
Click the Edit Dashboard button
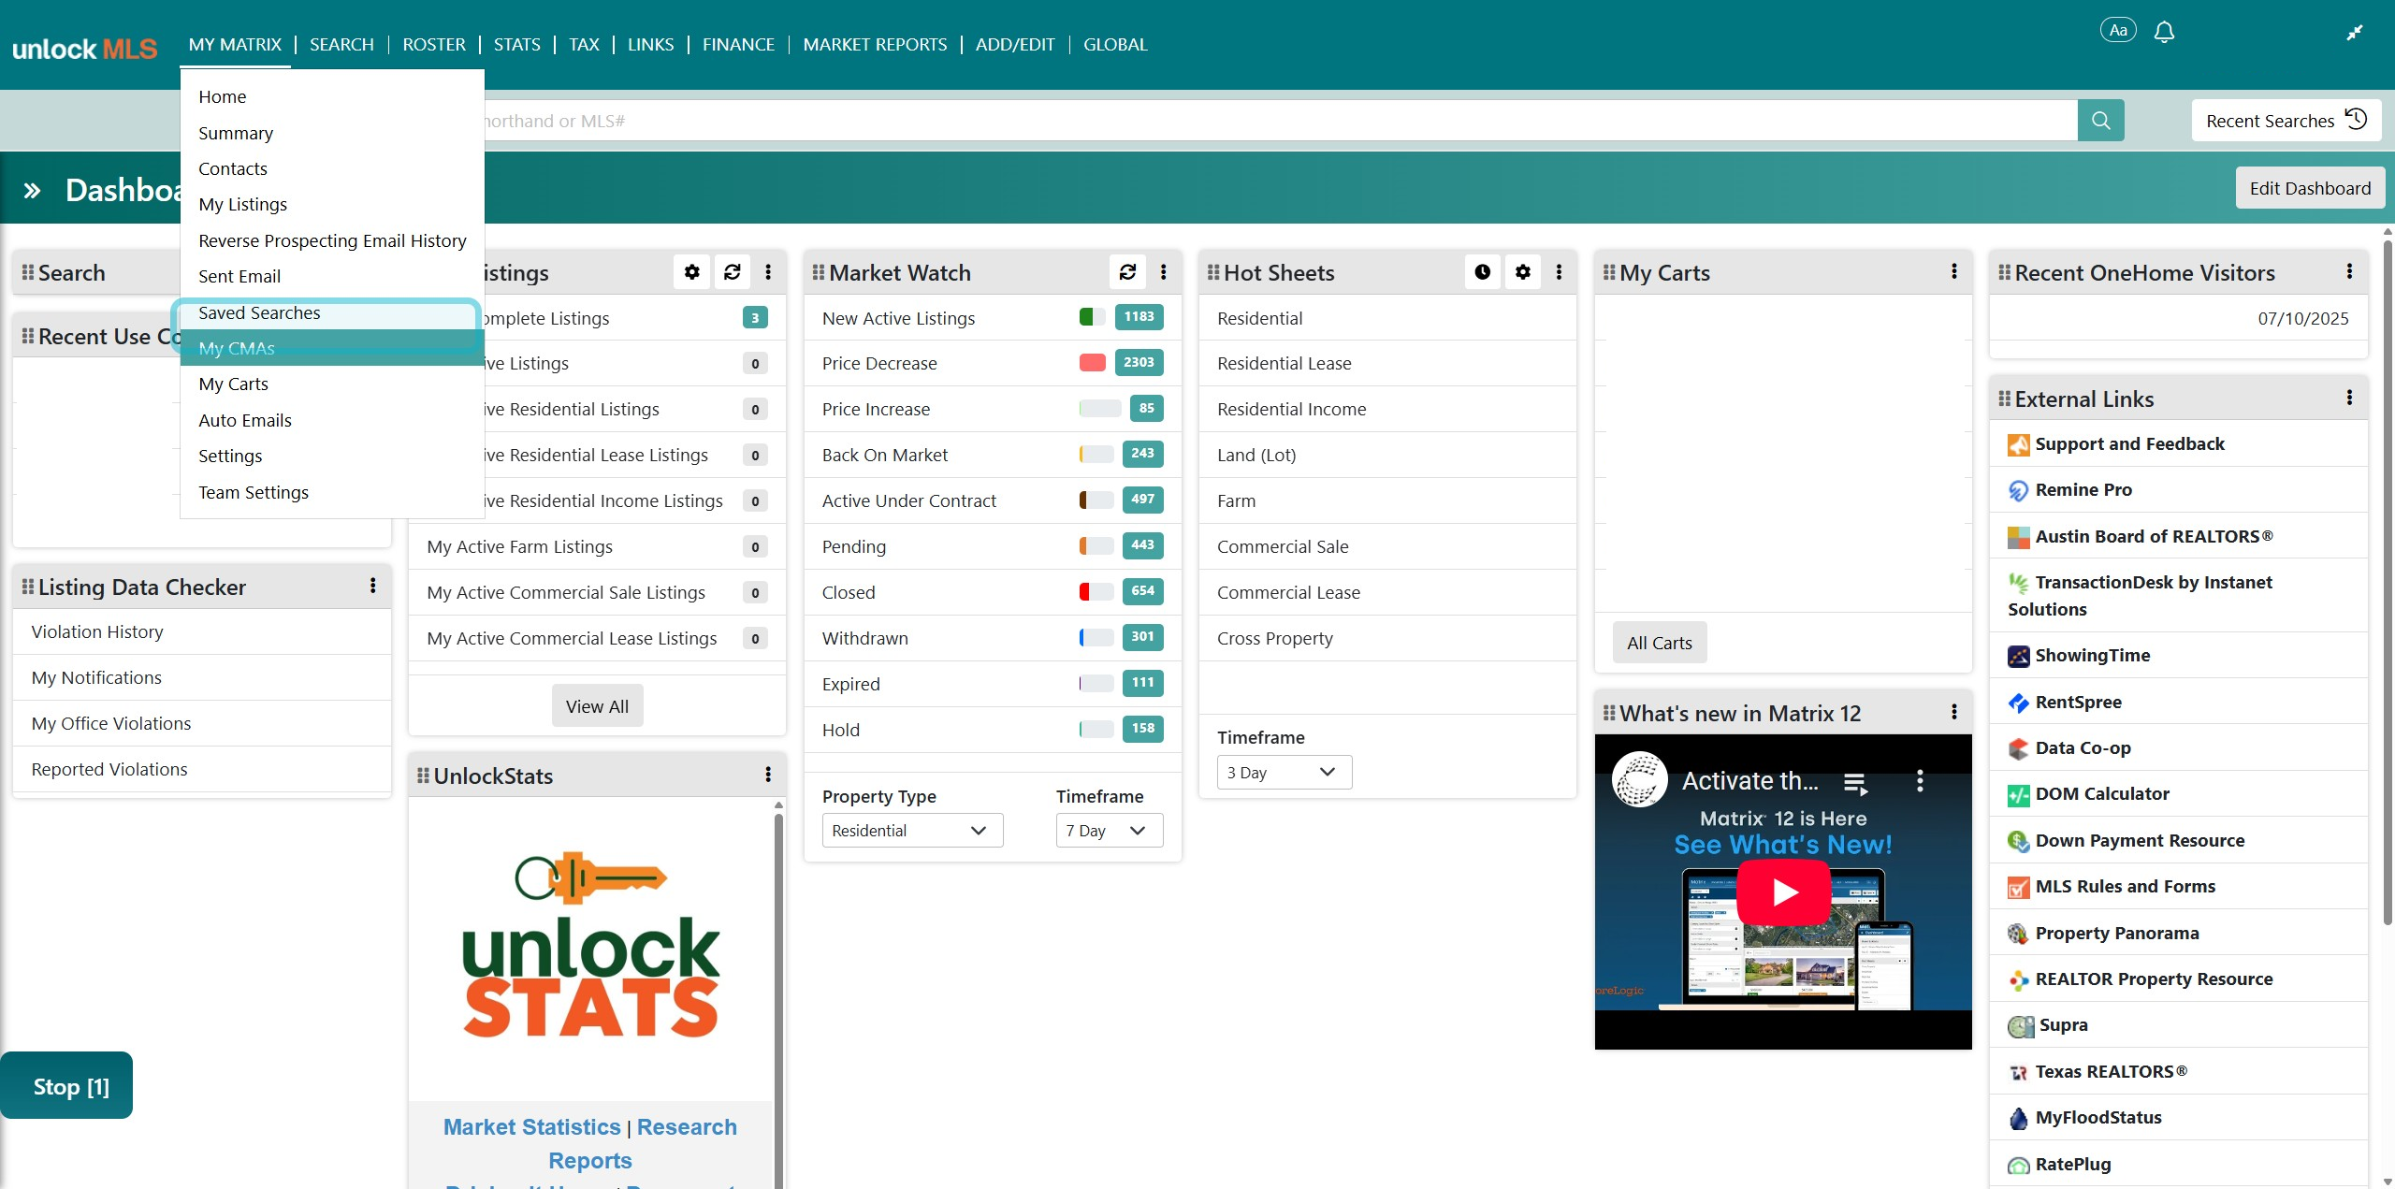[2310, 188]
